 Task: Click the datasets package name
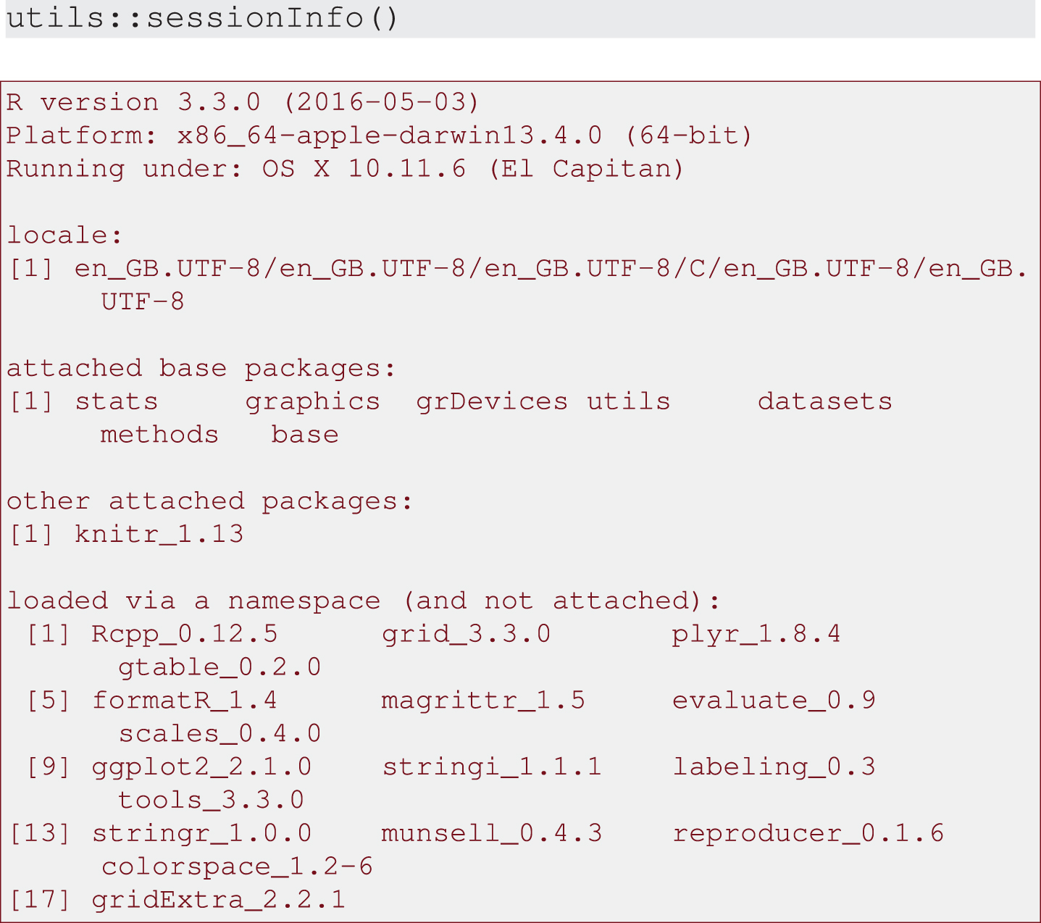point(825,401)
